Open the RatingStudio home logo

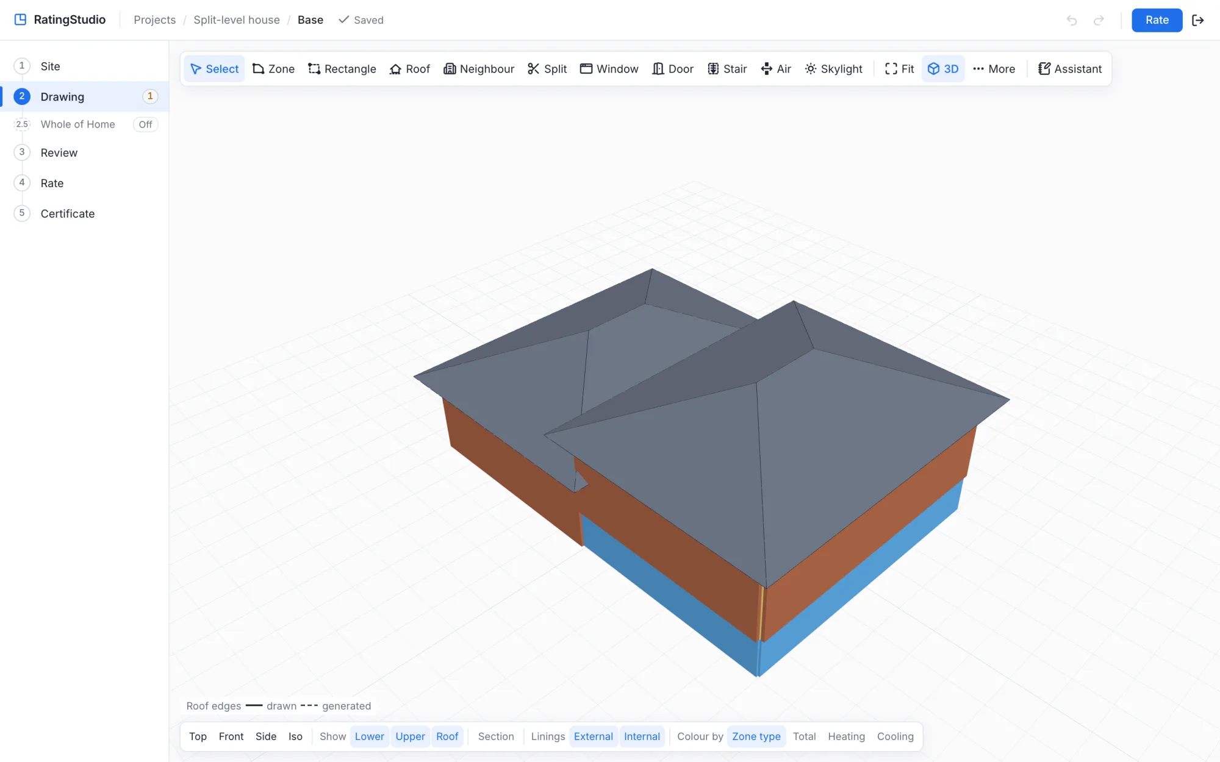60,20
